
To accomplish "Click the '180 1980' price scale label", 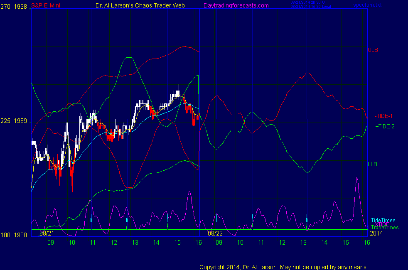I will (14, 235).
